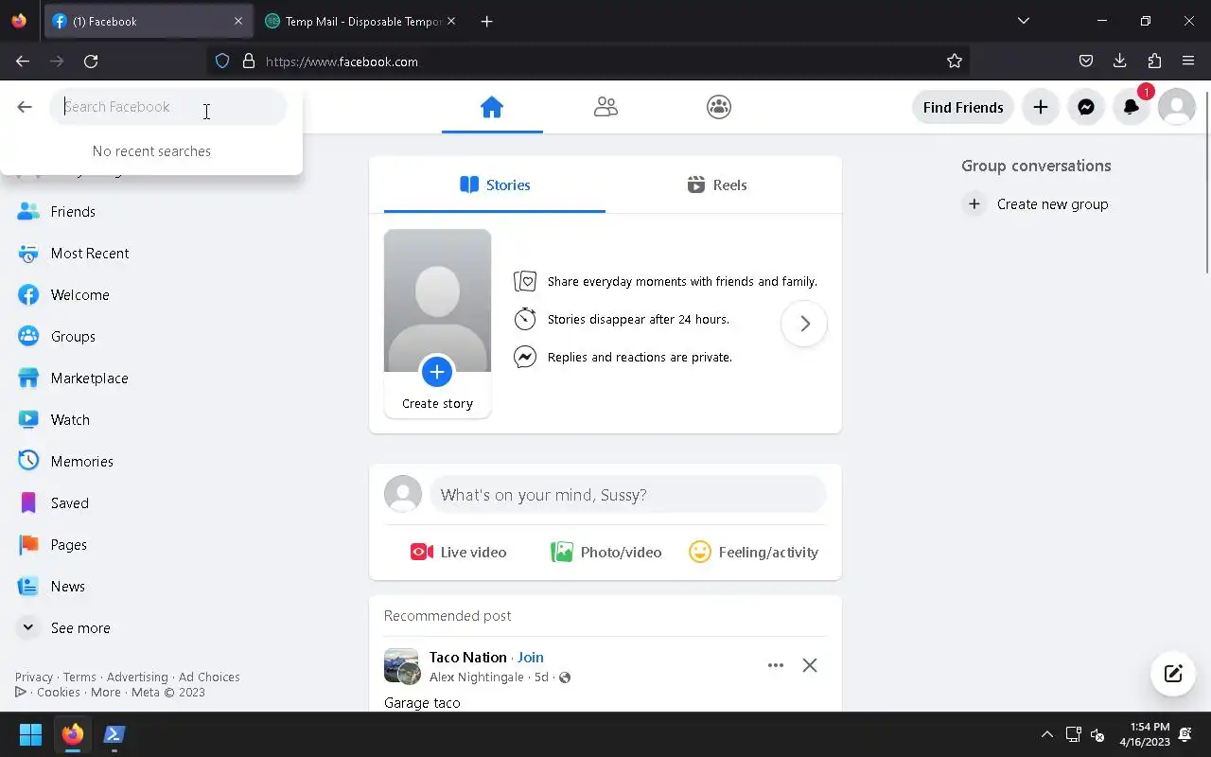Join the Taco Nation group
Image resolution: width=1211 pixels, height=757 pixels.
point(531,657)
